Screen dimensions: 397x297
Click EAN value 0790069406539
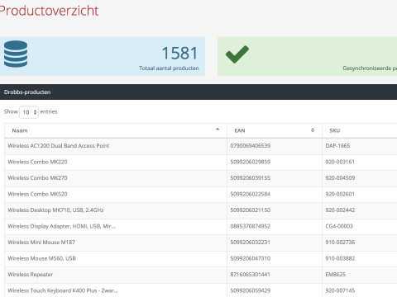click(x=251, y=146)
